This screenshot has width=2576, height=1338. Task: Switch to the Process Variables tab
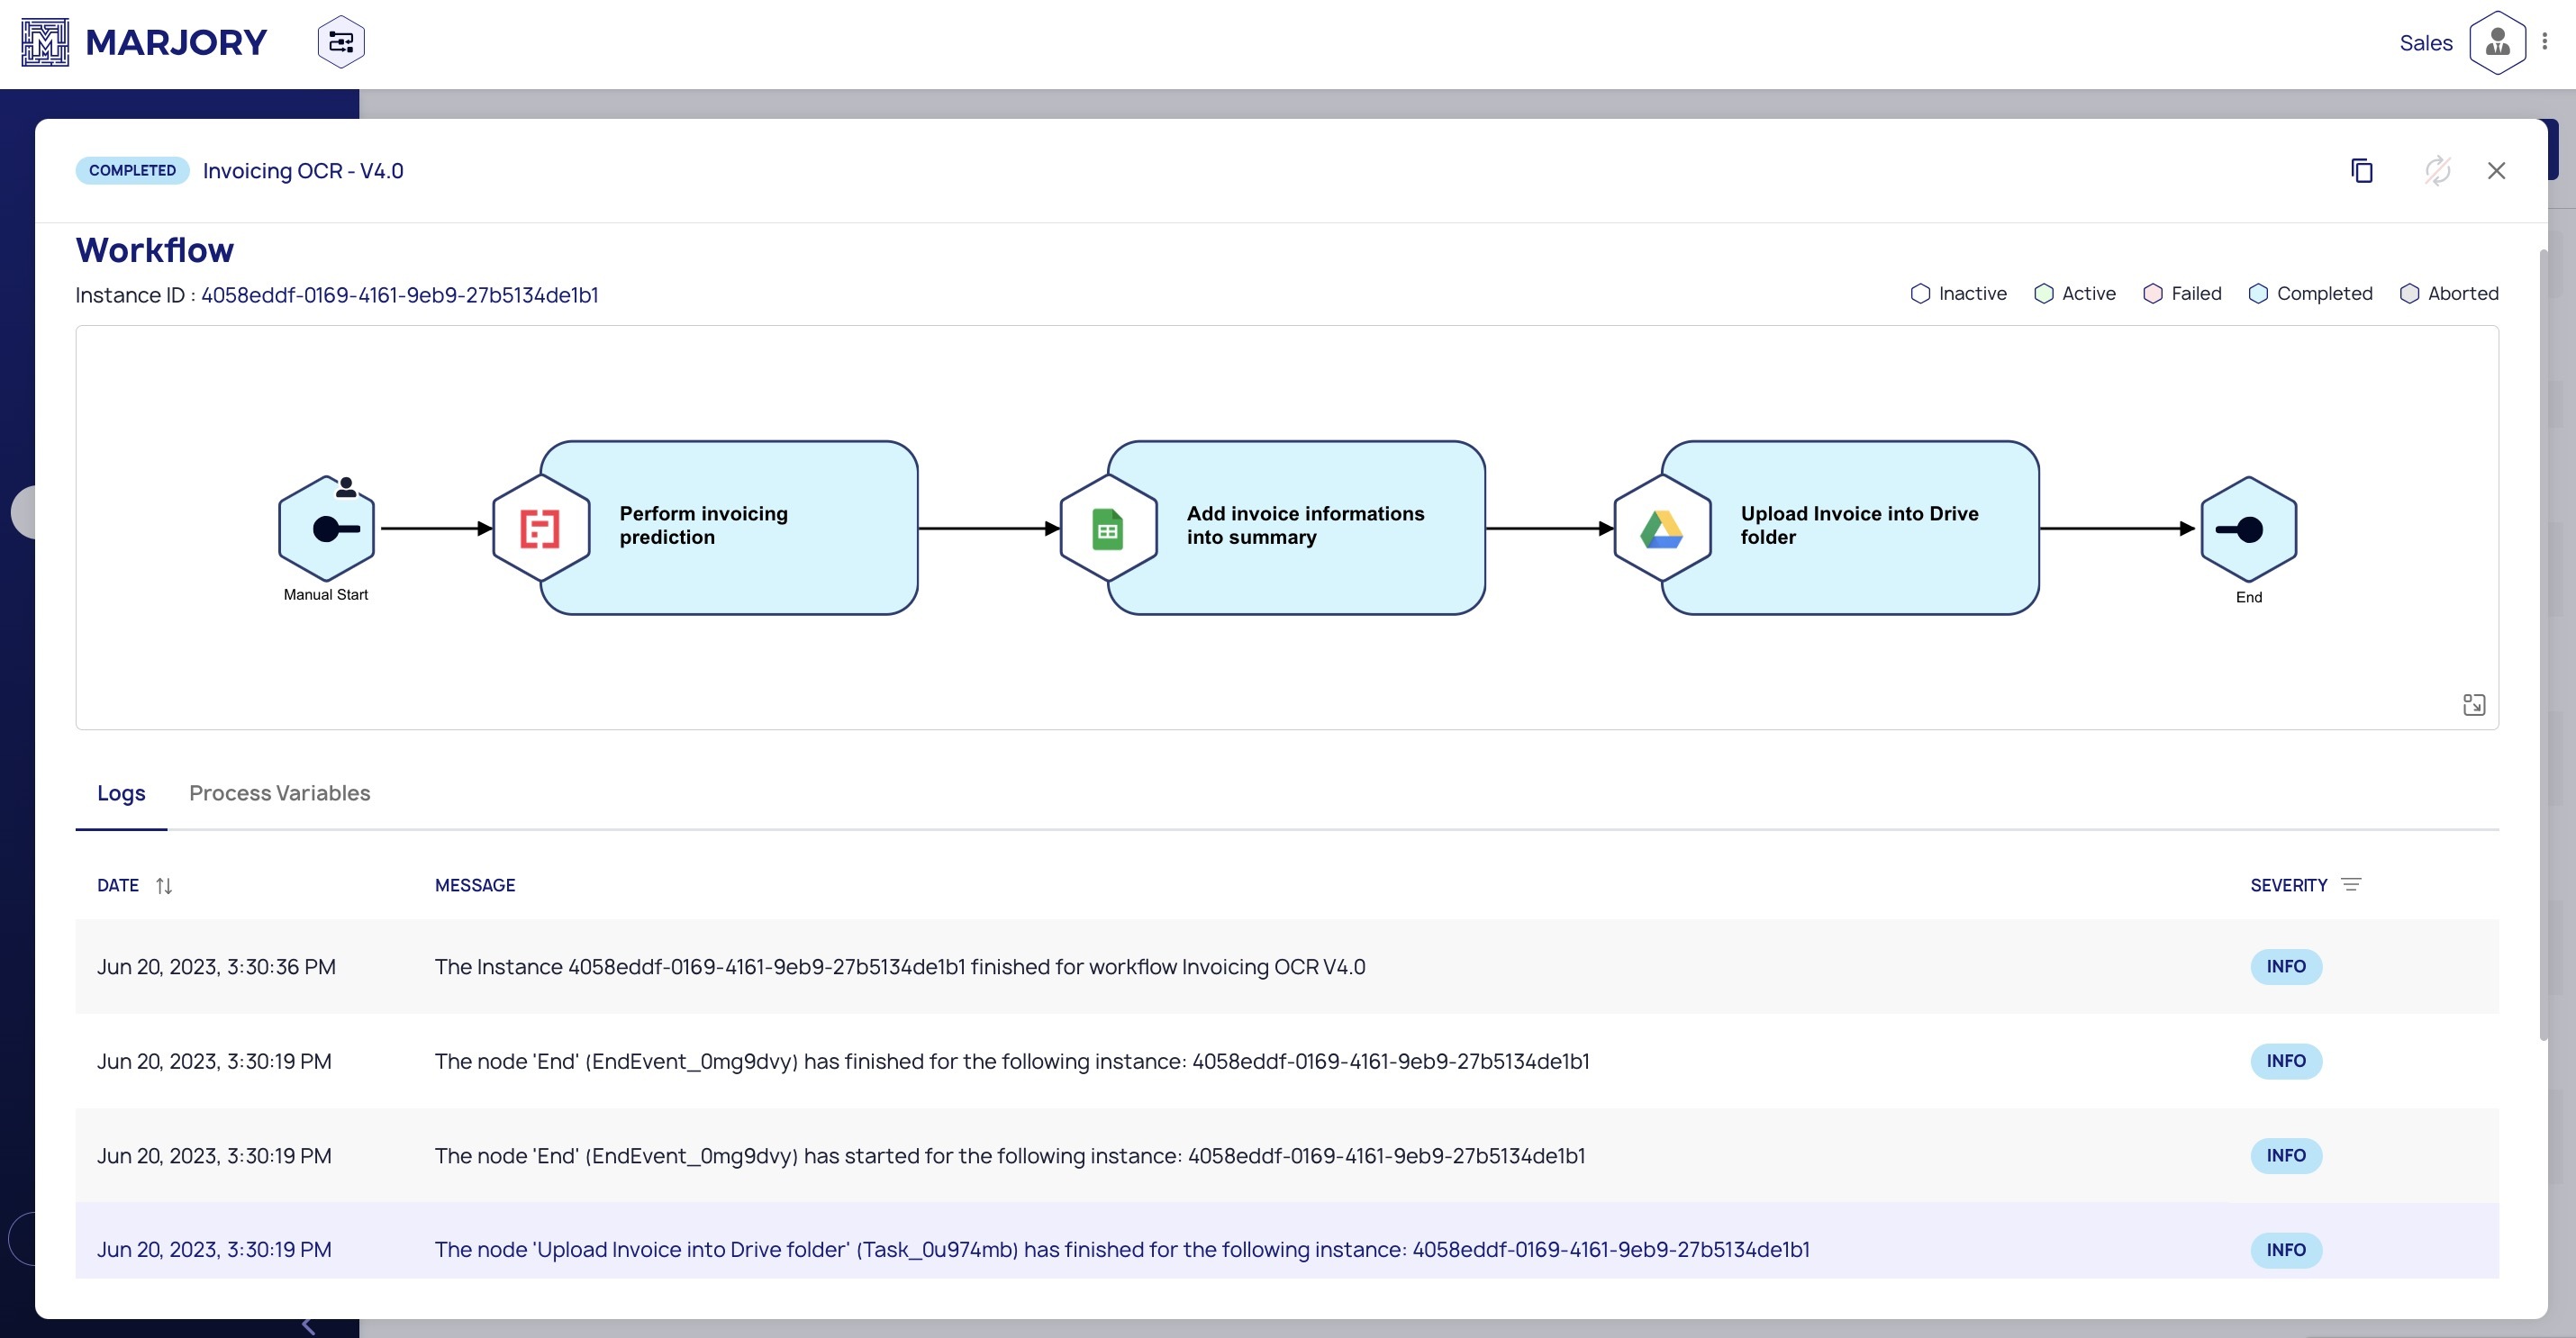click(279, 793)
